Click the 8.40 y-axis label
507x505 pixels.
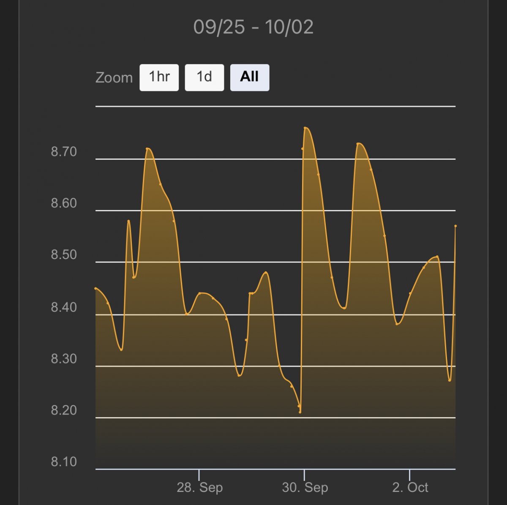click(x=64, y=307)
